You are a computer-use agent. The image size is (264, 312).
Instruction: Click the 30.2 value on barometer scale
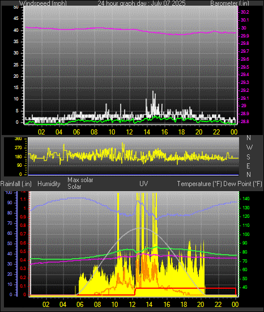245,12
